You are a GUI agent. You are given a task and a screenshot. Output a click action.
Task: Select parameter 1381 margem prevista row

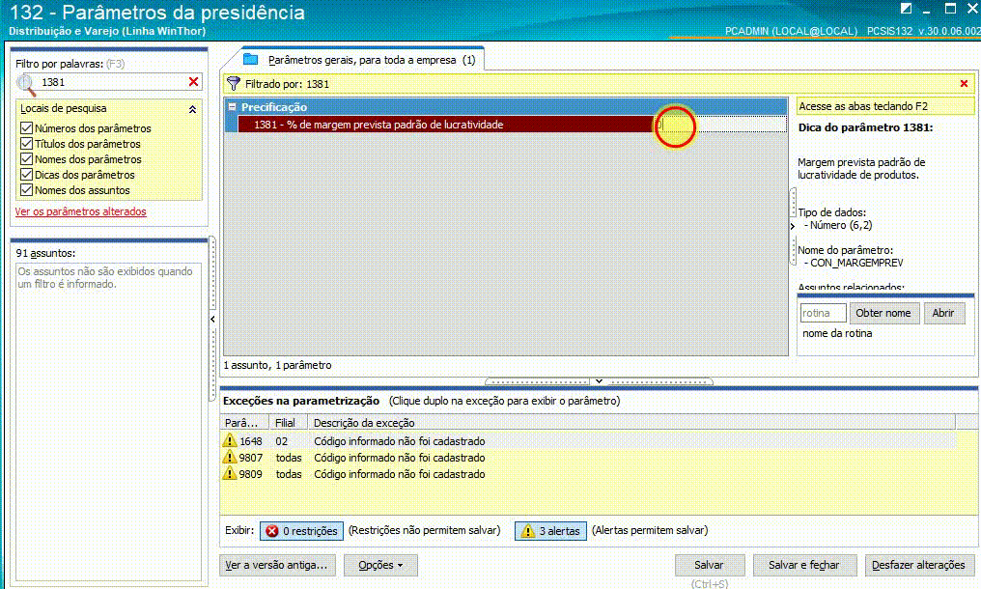[x=445, y=125]
